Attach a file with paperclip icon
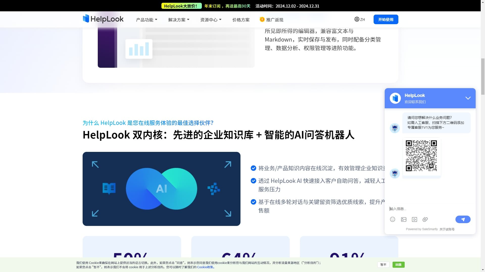This screenshot has height=272, width=485. click(425, 219)
